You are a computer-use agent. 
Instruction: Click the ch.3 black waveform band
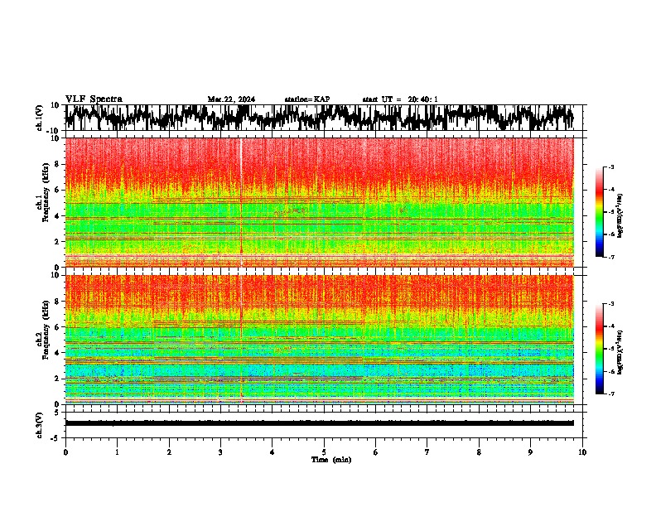tap(319, 423)
